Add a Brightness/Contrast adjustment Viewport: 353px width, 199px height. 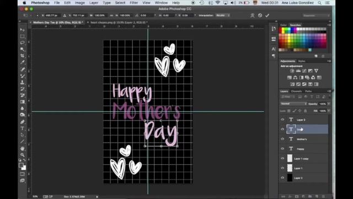click(292, 71)
